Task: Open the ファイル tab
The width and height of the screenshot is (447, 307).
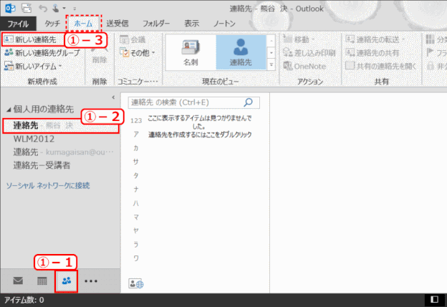Action: pyautogui.click(x=18, y=24)
